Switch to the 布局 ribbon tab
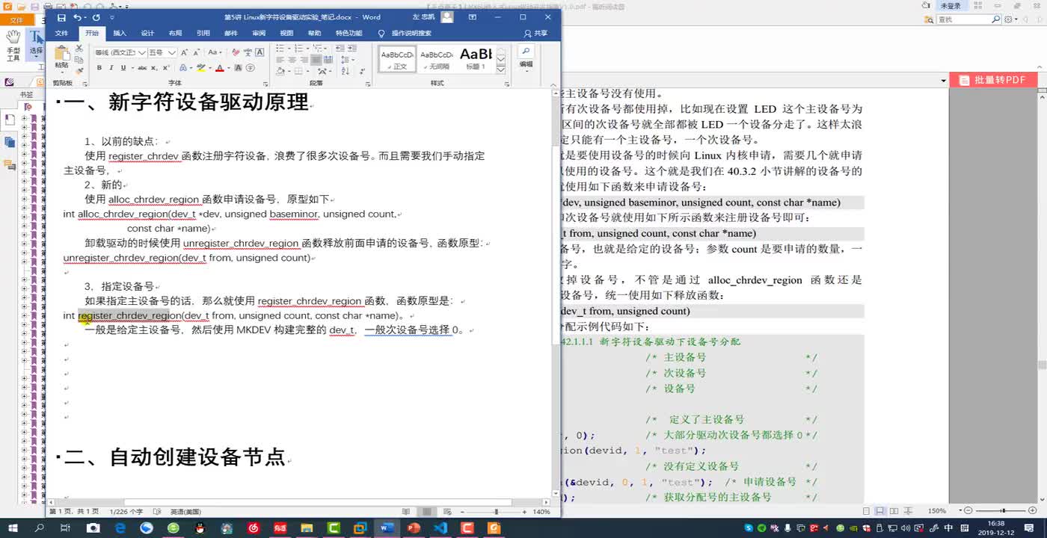The image size is (1047, 538). 175,33
